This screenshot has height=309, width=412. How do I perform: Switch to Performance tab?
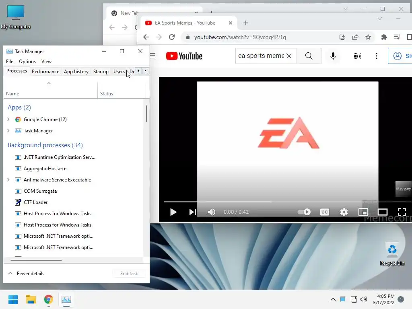pyautogui.click(x=45, y=72)
